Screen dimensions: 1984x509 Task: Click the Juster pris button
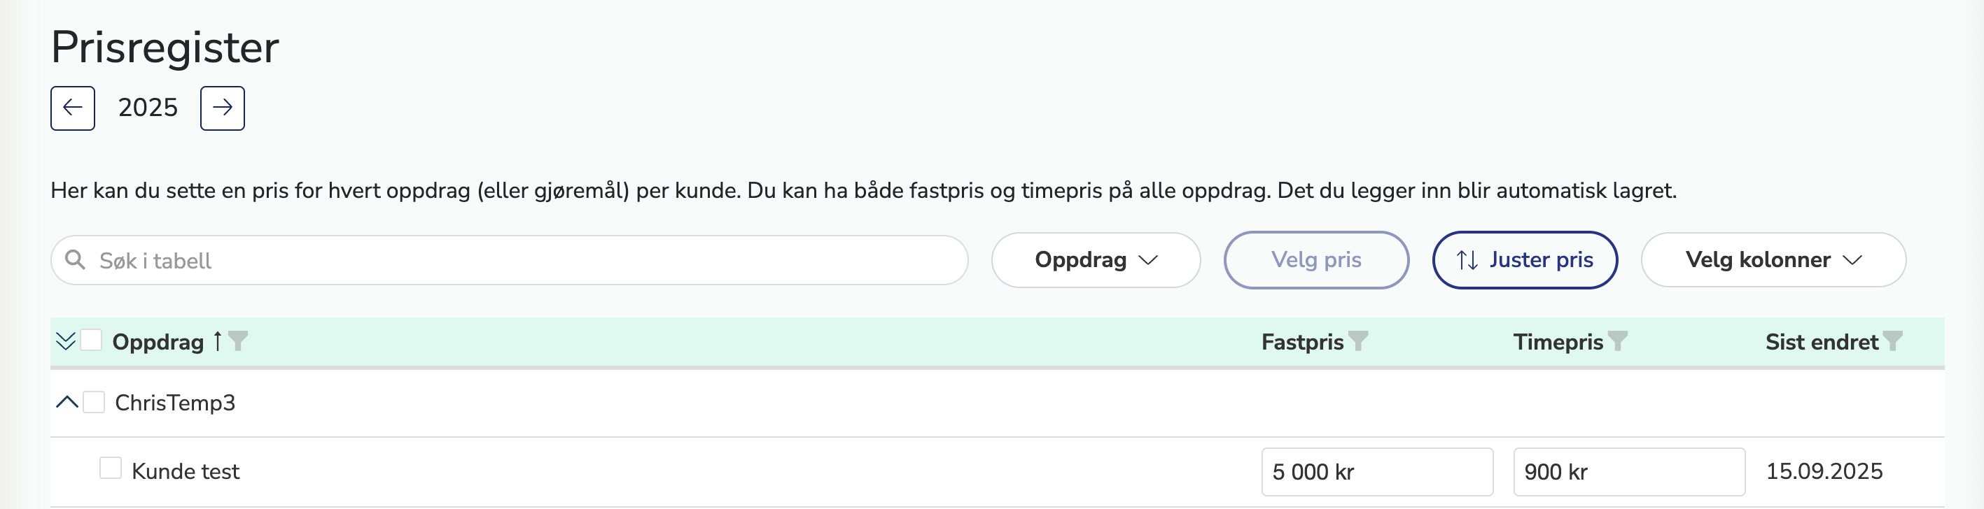click(x=1524, y=260)
